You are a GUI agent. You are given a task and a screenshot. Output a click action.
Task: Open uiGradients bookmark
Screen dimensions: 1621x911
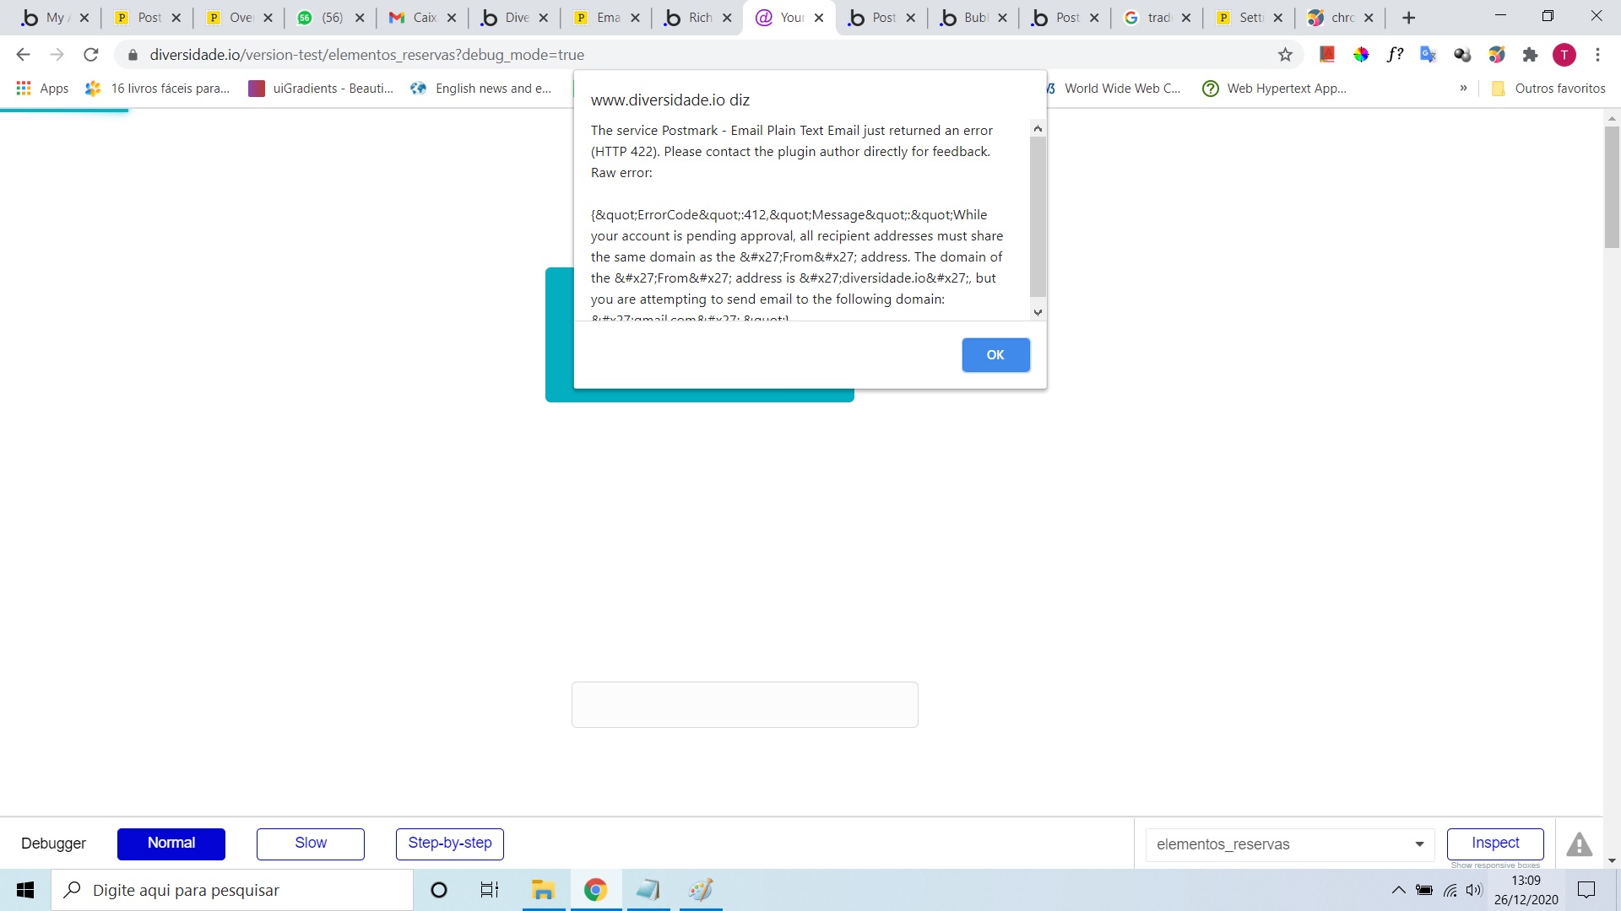point(321,89)
